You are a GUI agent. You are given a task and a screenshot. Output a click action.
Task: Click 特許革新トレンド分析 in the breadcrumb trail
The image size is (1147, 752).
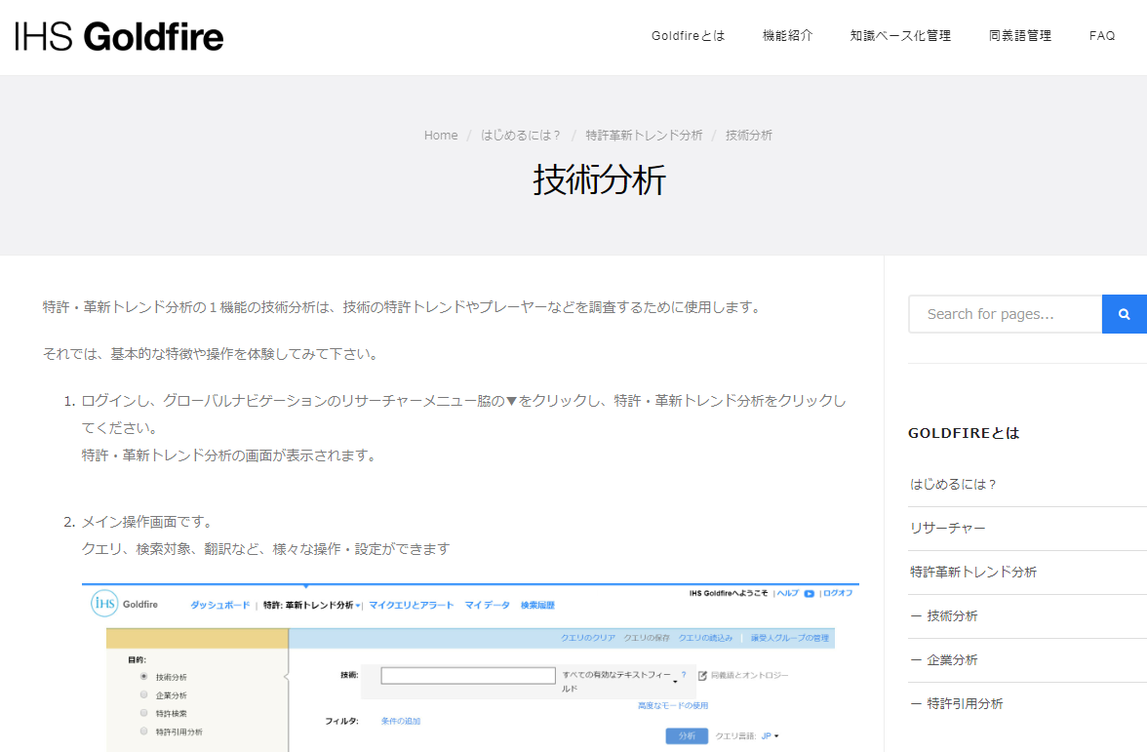(644, 136)
